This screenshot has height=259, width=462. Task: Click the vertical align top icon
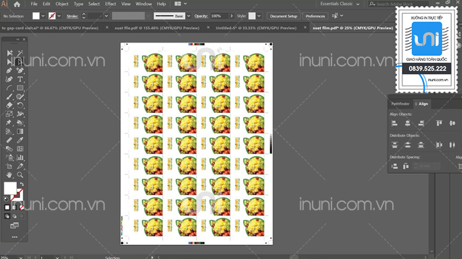438,123
